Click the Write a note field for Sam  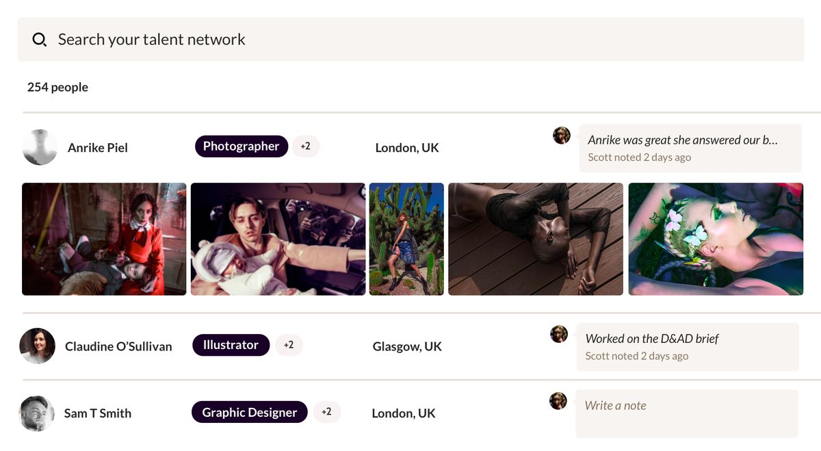coord(686,413)
